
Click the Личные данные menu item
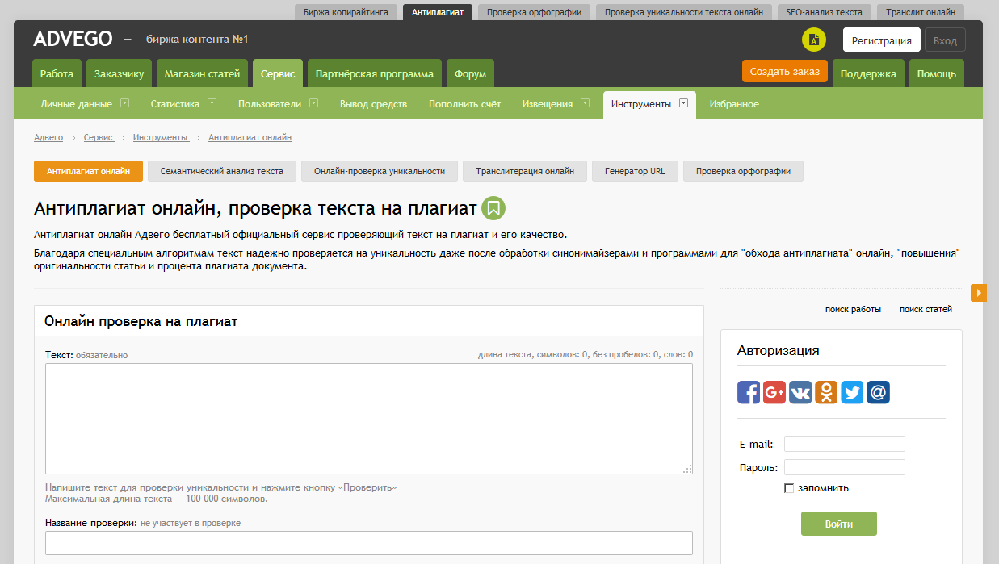pos(76,104)
